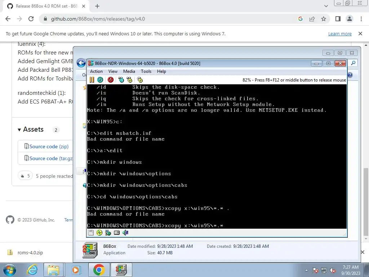The height and width of the screenshot is (277, 369).
Task: Open 86Box settings via the last toolbar icon
Action: (140, 80)
